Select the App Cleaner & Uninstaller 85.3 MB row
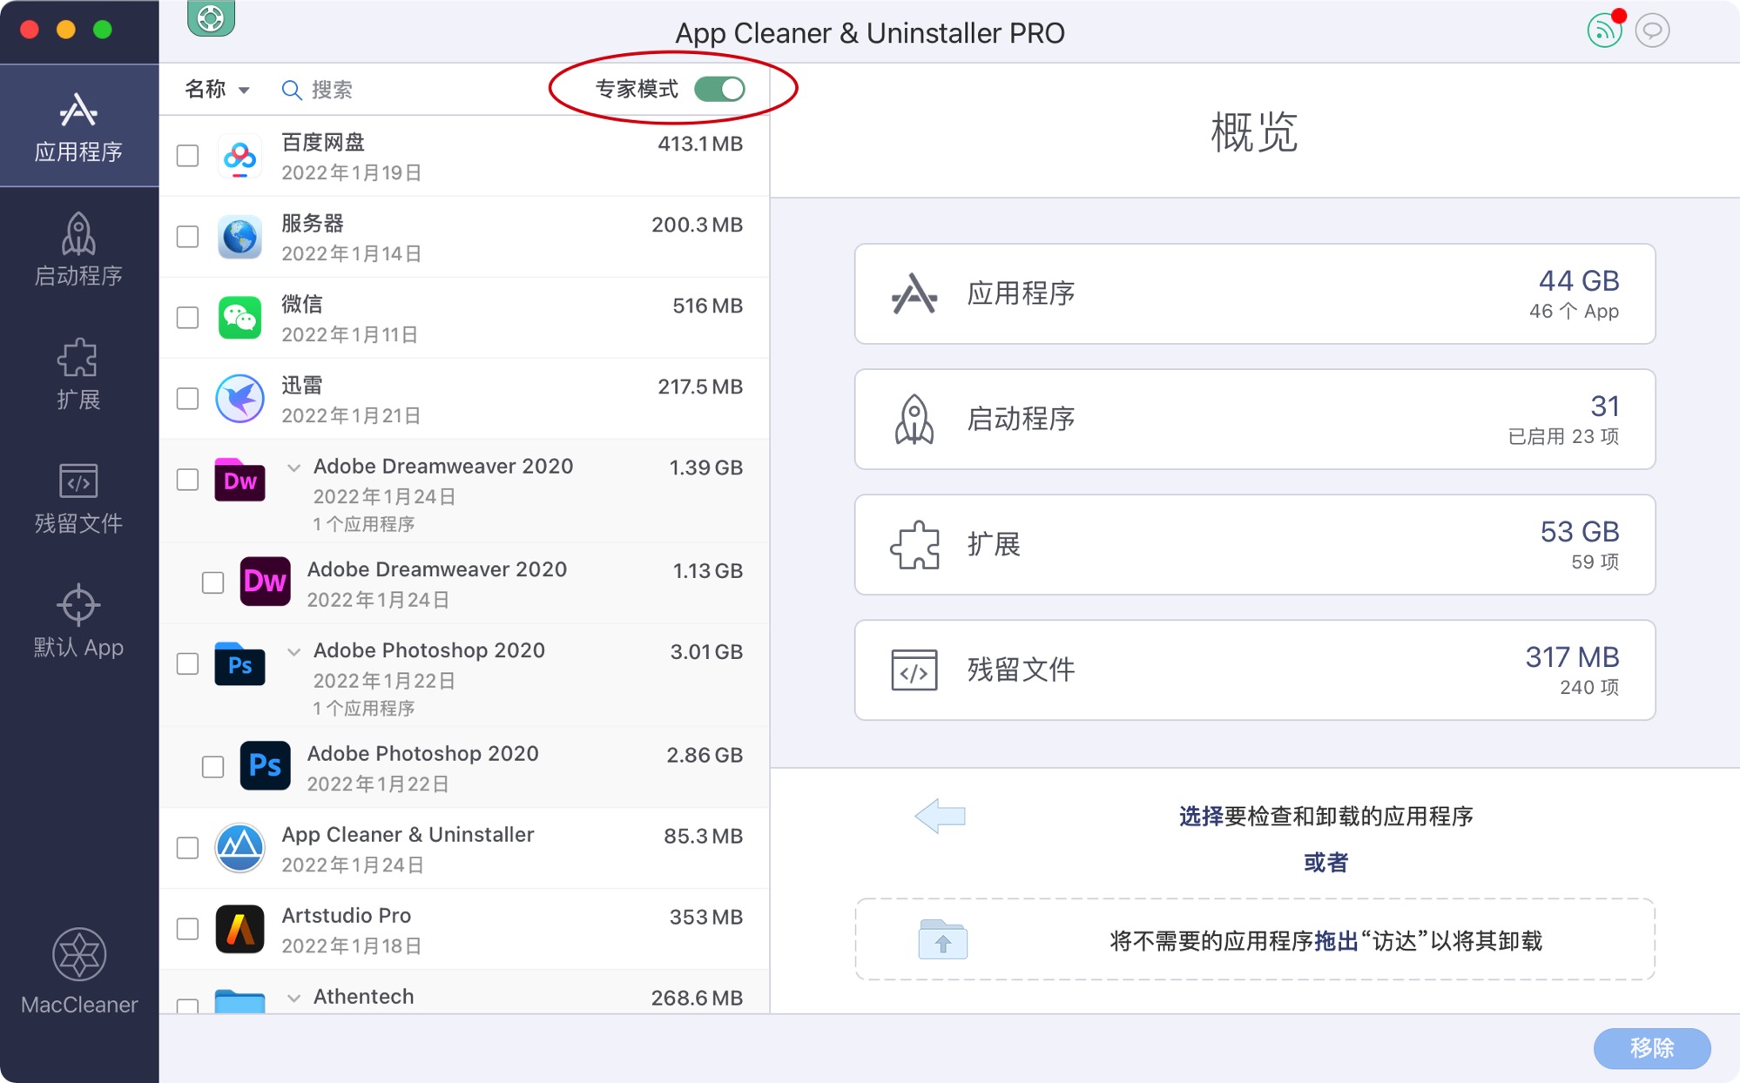The image size is (1740, 1083). [x=464, y=848]
